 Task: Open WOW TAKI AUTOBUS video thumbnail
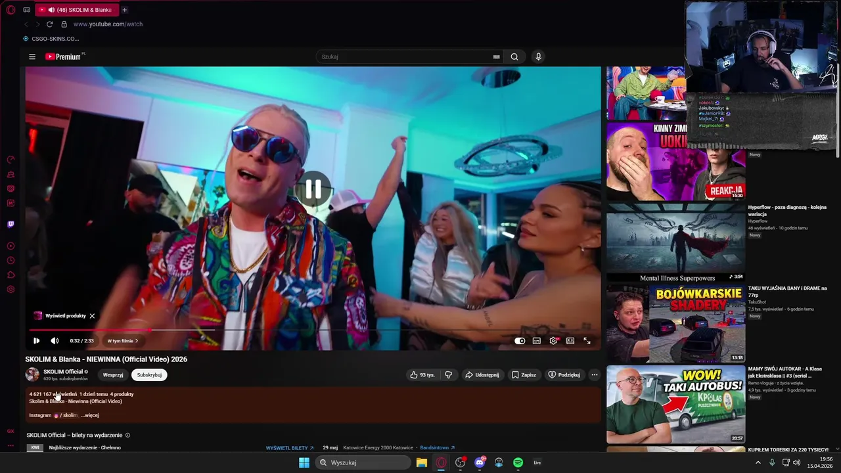click(675, 405)
